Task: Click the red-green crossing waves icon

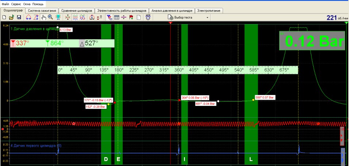Action: tap(68, 17)
